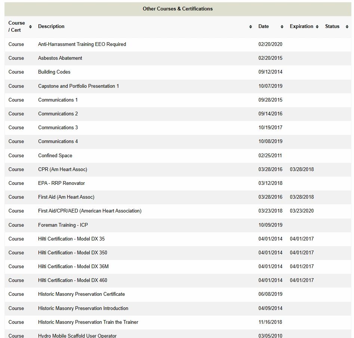Click the expiration date 03/23/2020
Image resolution: width=354 pixels, height=338 pixels.
302,211
